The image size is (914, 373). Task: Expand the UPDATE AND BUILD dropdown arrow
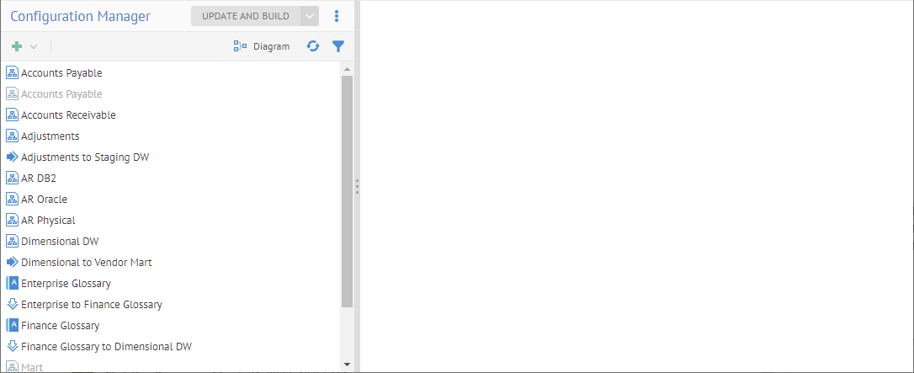pos(310,16)
